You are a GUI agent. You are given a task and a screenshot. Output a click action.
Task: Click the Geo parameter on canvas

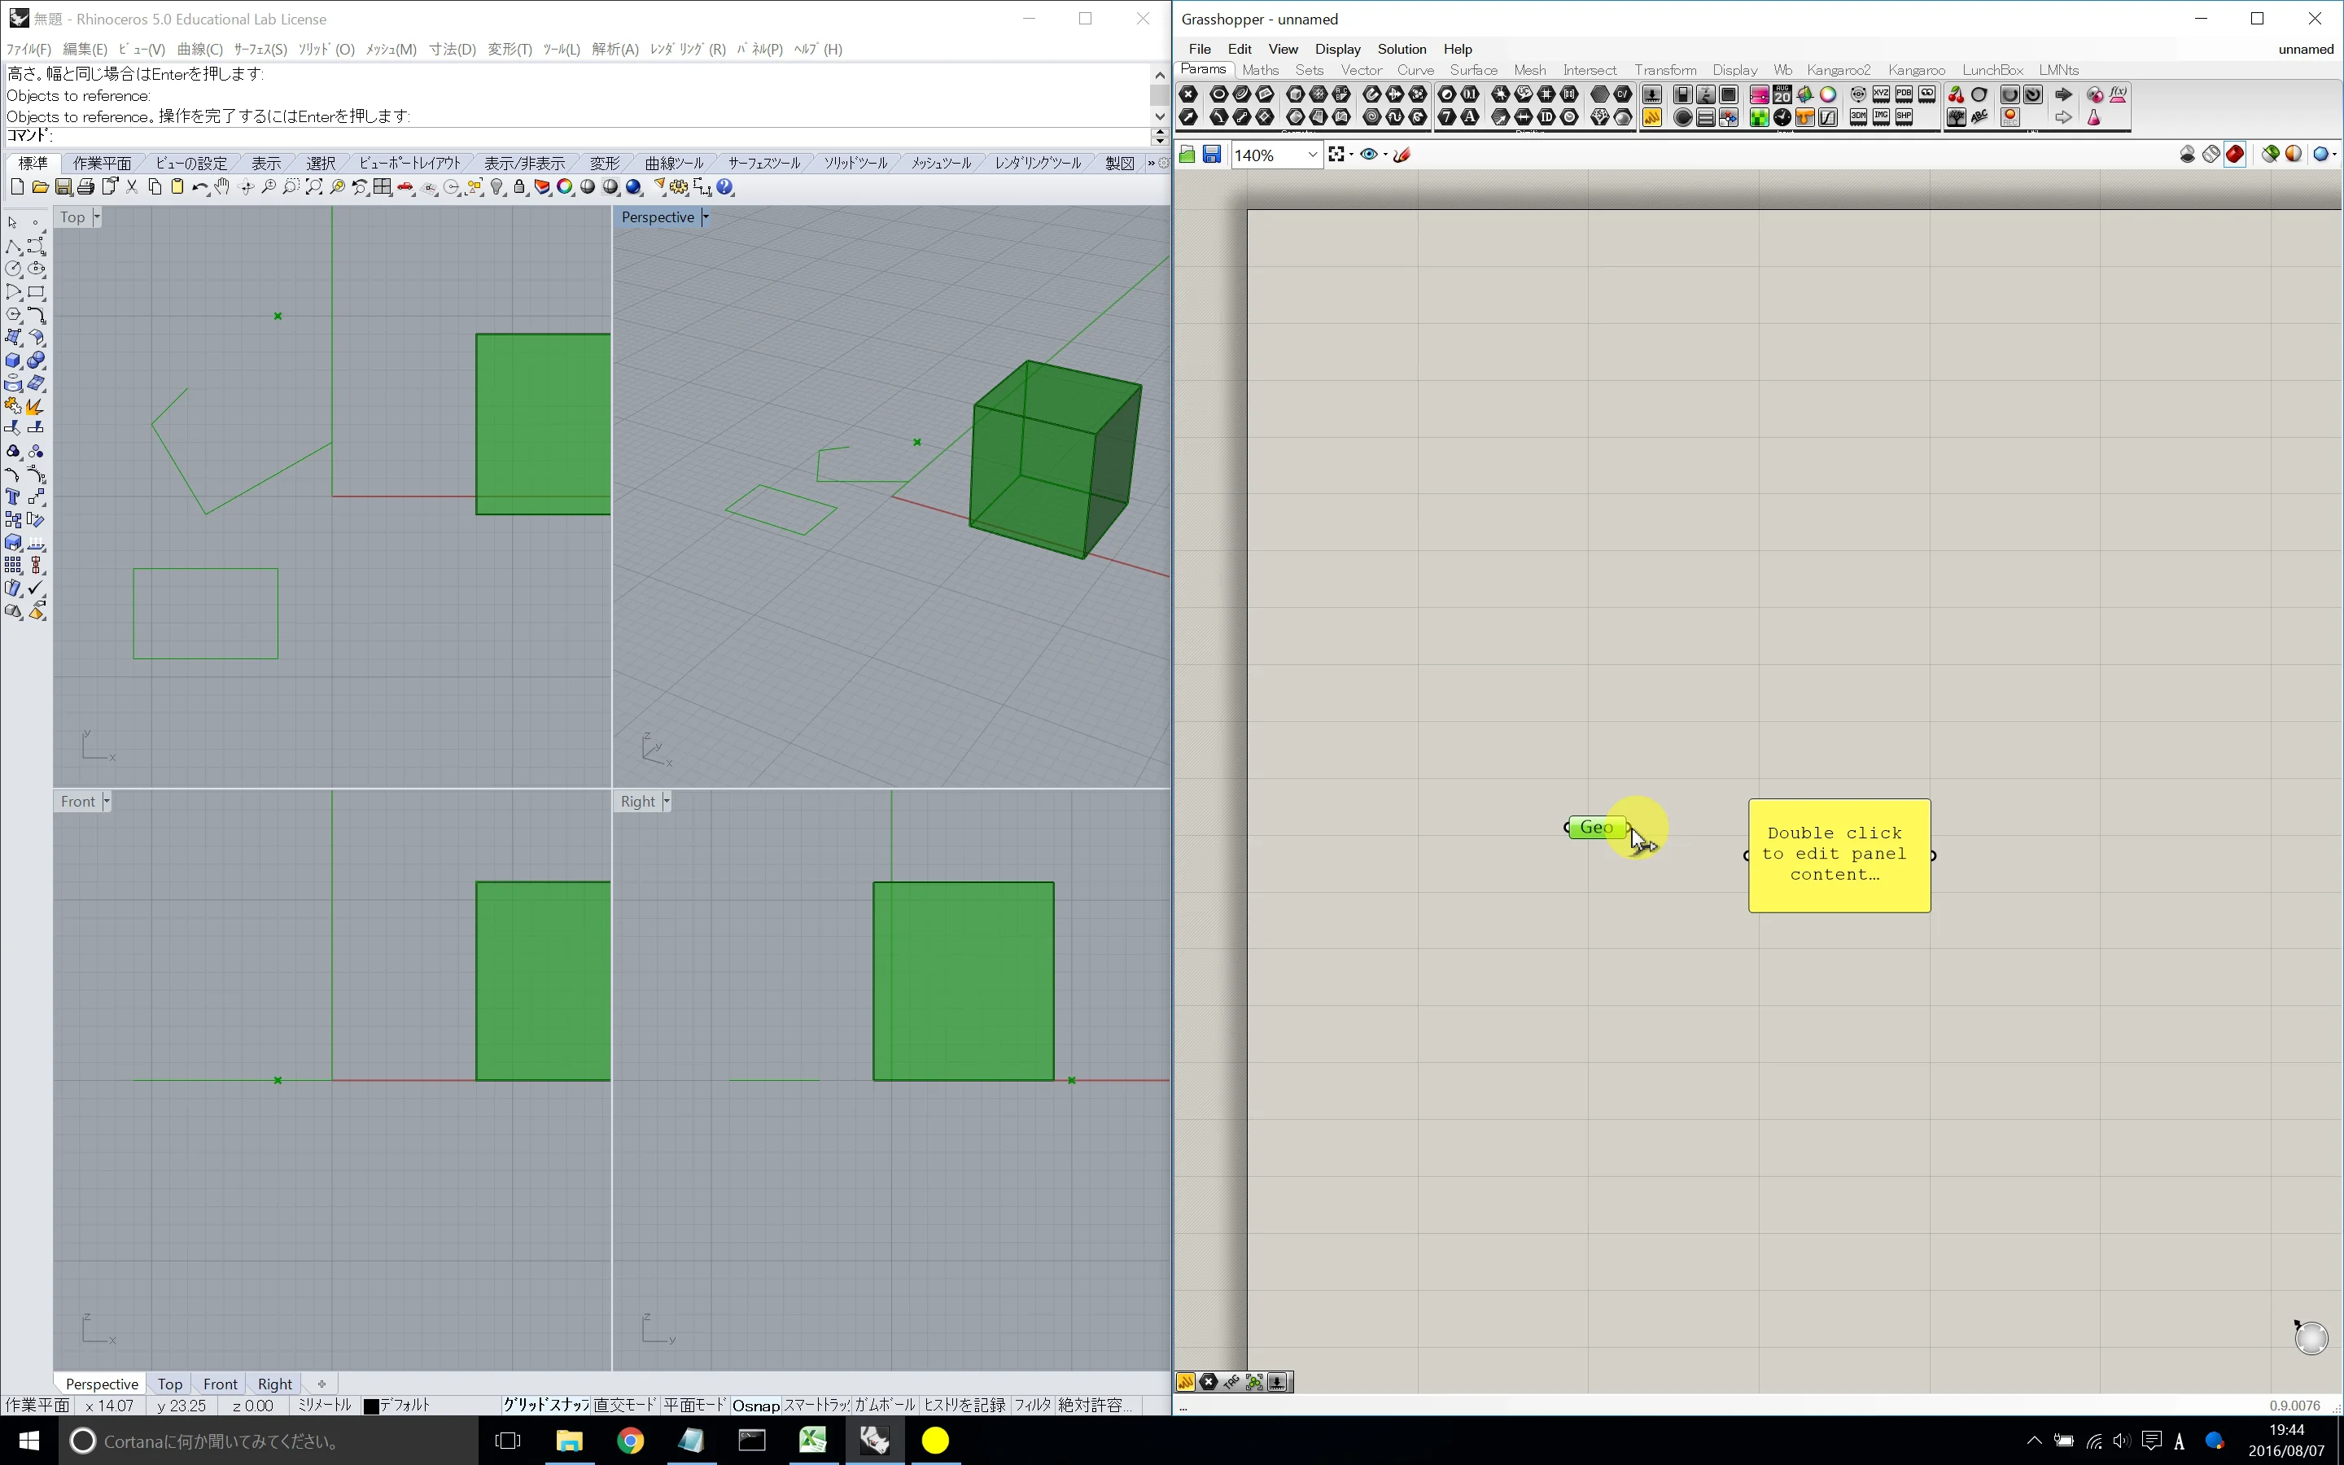pos(1596,828)
